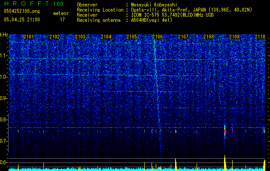Viewport: 270px width, 171px height.
Task: Click the 2109 time marker
Action: pos(234,36)
